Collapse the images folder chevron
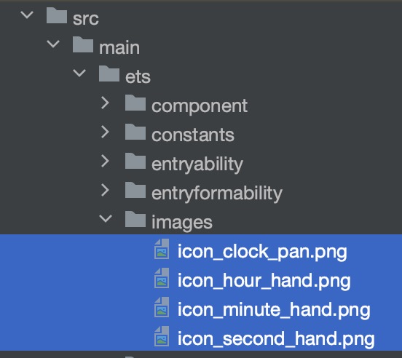402x358 pixels. (106, 219)
